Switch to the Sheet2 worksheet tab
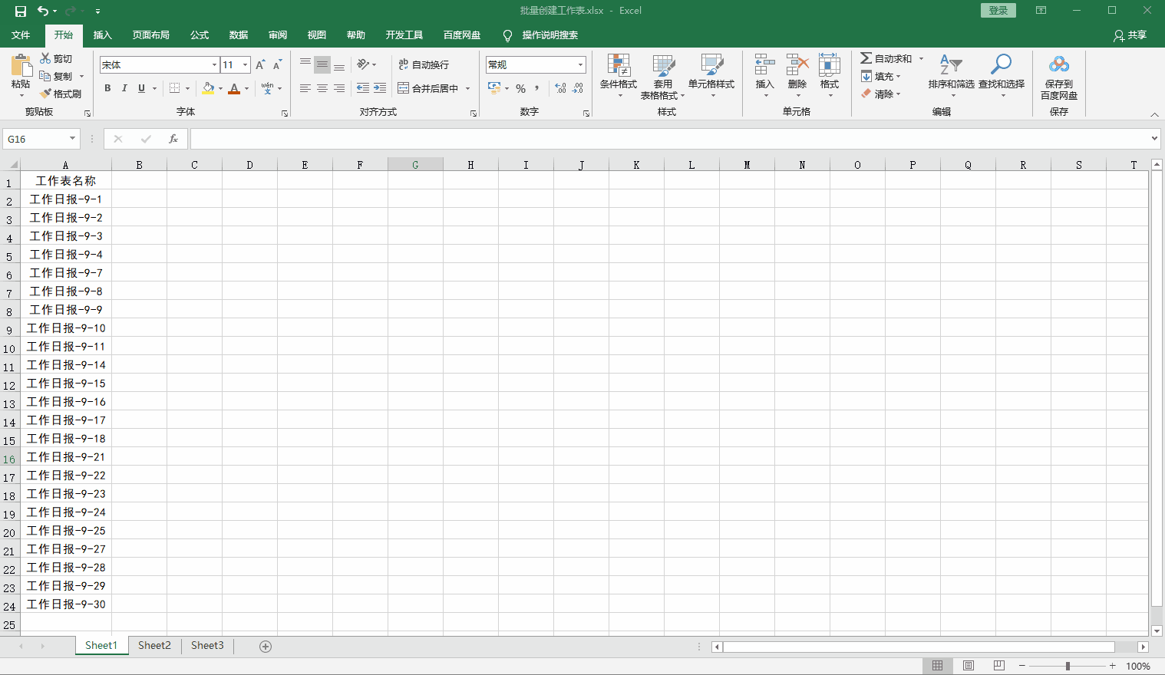Image resolution: width=1165 pixels, height=675 pixels. [154, 646]
